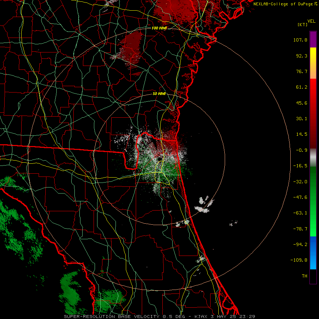Click the -16.5 legend value
Screen dimensions: 319x319
(x=300, y=166)
